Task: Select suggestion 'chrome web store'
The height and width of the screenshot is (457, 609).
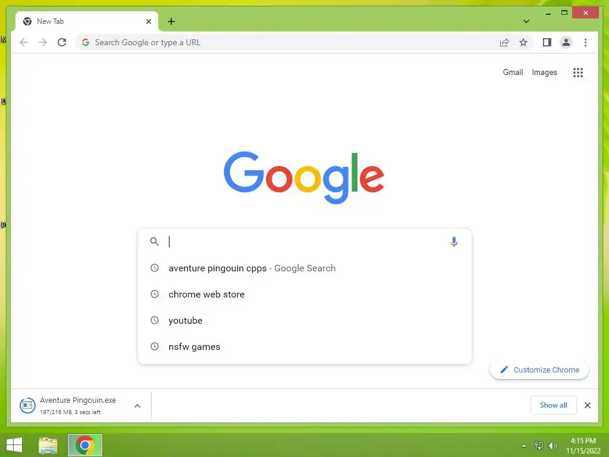Action: coord(305,295)
